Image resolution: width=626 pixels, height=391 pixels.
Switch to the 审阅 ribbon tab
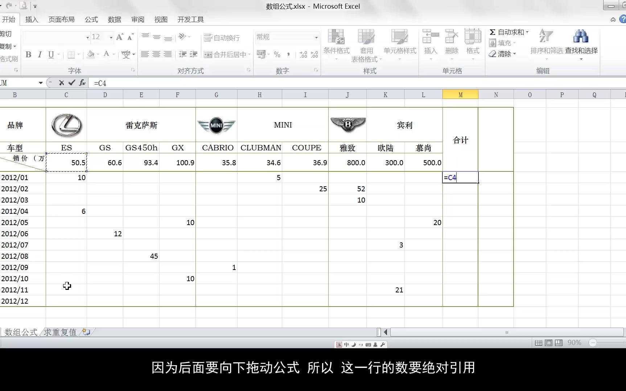click(x=138, y=20)
